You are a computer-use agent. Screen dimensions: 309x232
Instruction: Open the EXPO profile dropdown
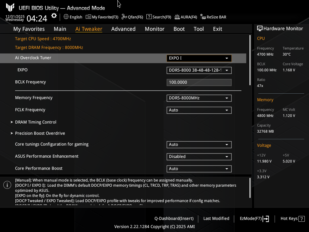point(199,70)
